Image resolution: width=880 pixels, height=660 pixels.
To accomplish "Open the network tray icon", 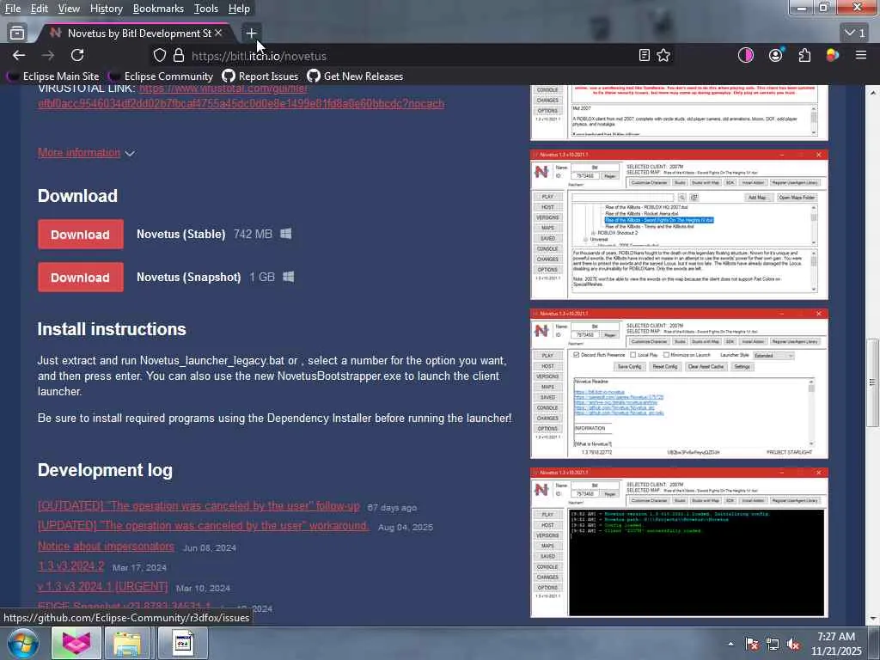I will pos(773,645).
